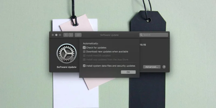Click the 10.15 version text
Viewport: 216px width, 108px height.
pos(143,45)
